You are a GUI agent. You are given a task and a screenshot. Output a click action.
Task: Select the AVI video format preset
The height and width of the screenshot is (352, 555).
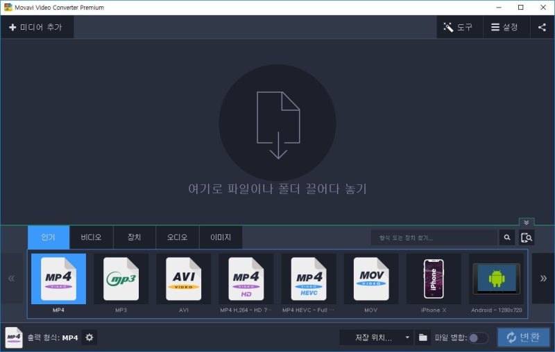183,279
